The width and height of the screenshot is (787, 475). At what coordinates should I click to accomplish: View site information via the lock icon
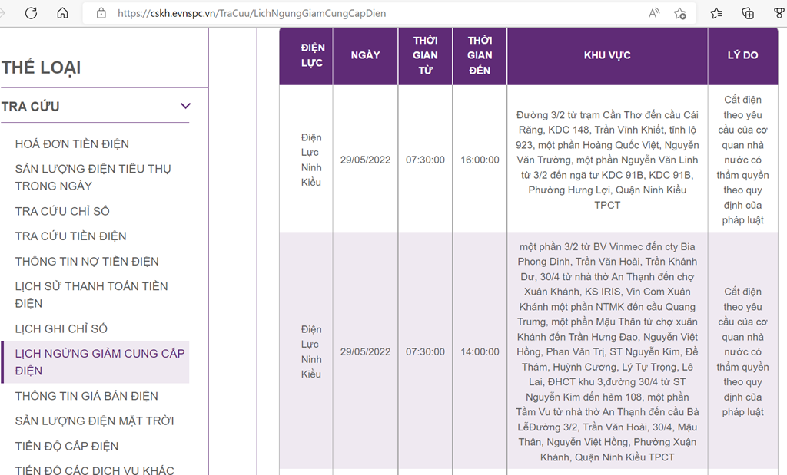click(101, 14)
